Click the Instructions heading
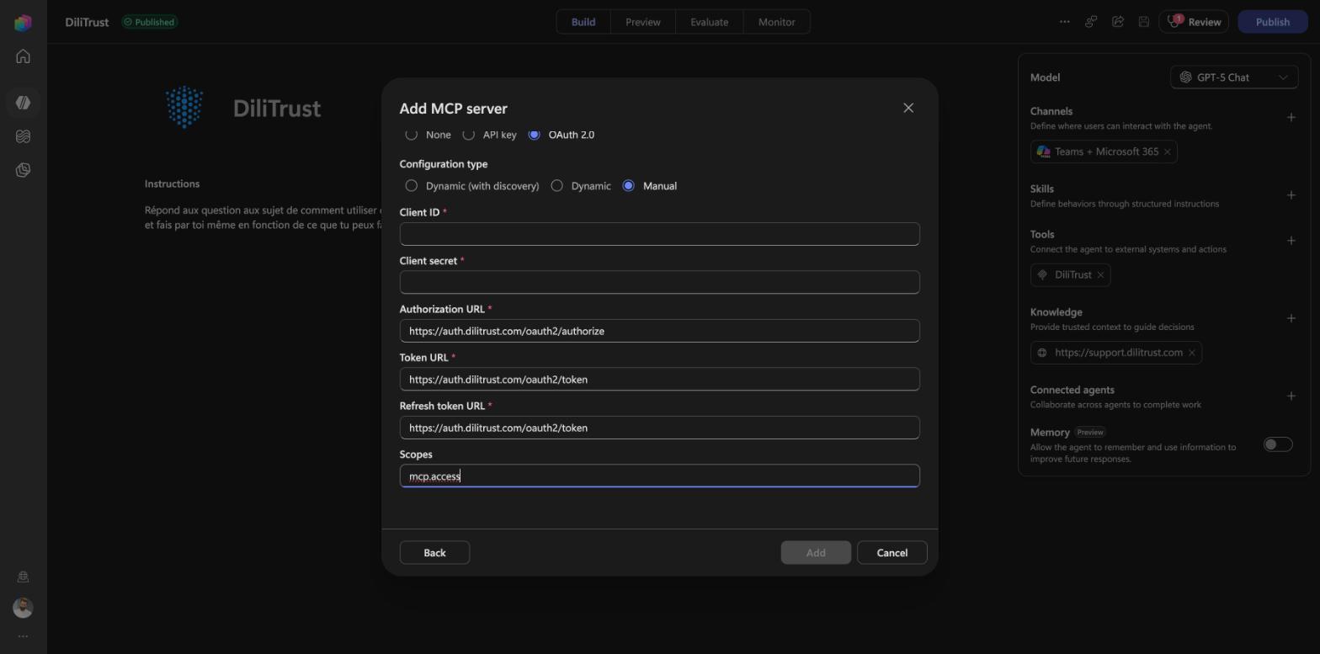 (x=172, y=183)
